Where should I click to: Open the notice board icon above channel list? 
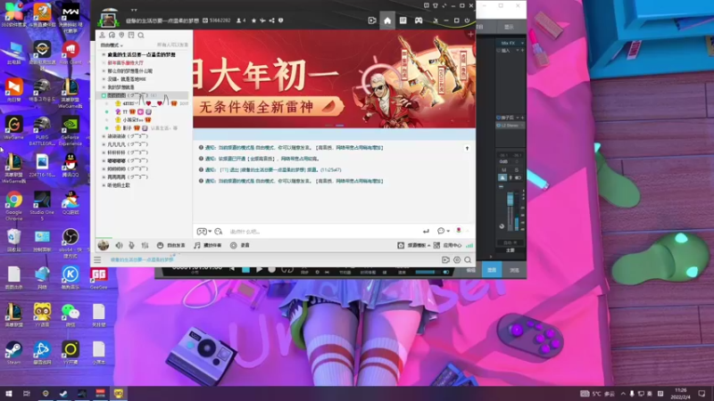pos(131,35)
